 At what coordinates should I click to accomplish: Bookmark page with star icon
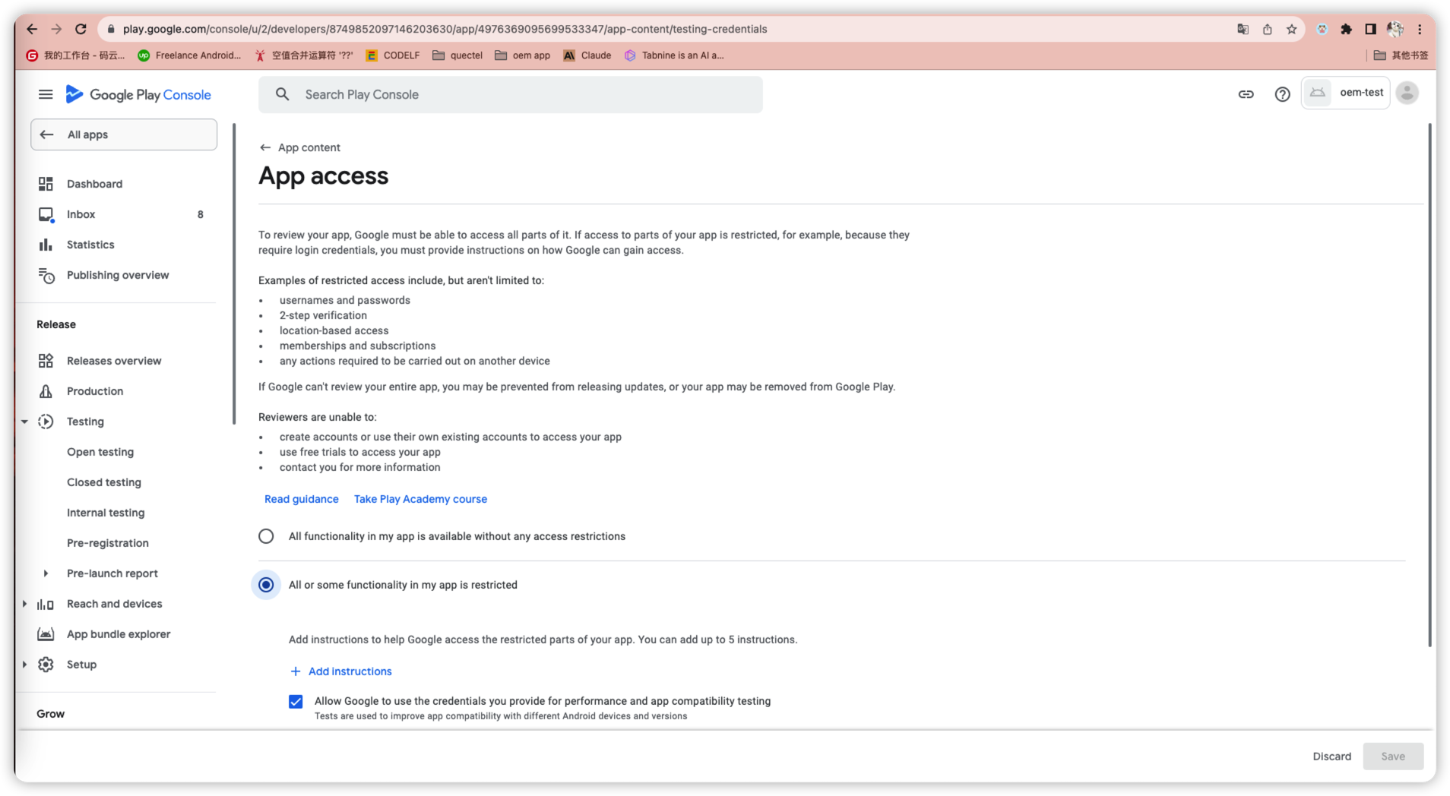pyautogui.click(x=1291, y=29)
